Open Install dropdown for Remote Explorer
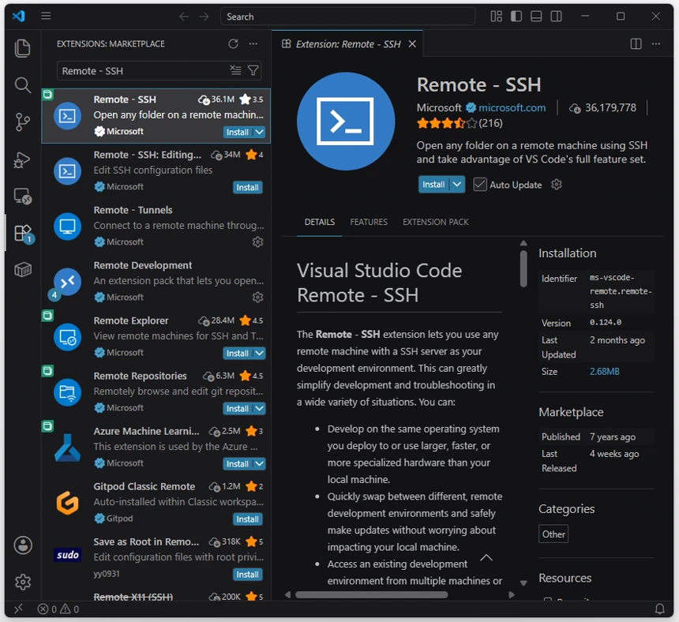This screenshot has height=622, width=679. pos(259,353)
